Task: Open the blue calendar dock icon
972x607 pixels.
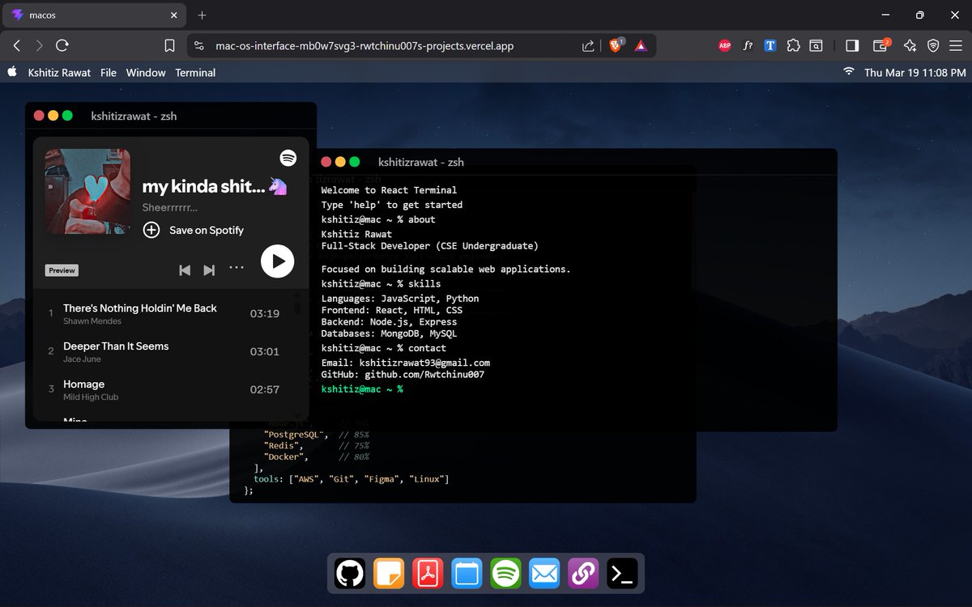Action: tap(467, 574)
